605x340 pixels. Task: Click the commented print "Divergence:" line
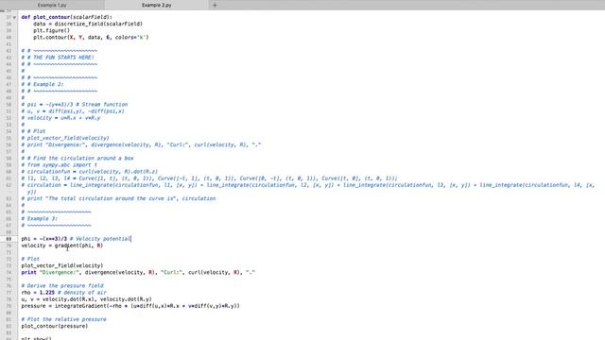coord(141,144)
